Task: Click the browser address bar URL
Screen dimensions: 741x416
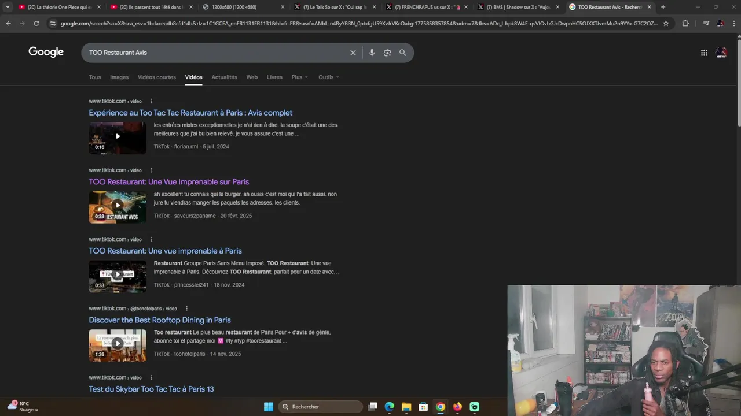Action: pos(359,23)
